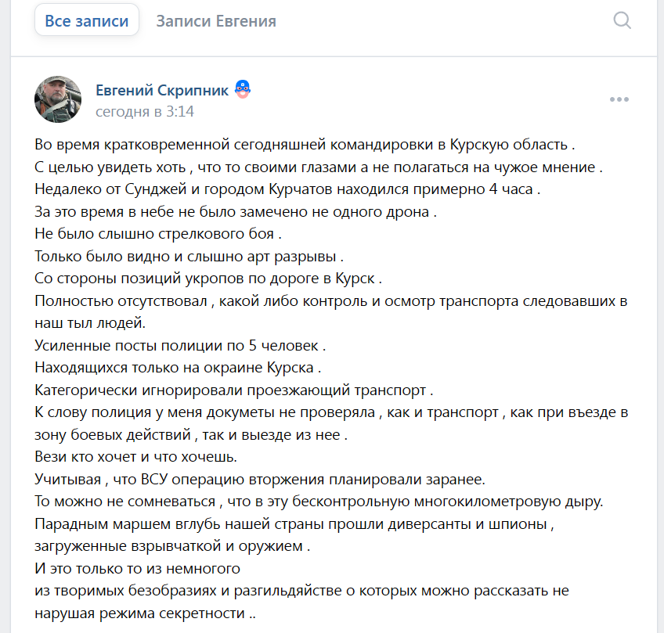Click the line about диверсанты и шпионы

tap(294, 524)
